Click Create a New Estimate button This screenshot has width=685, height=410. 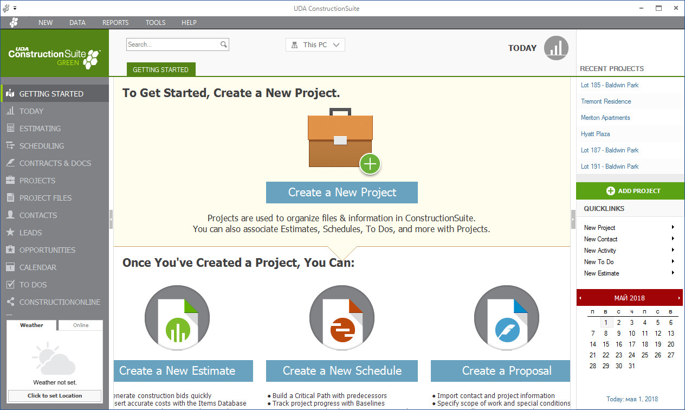pyautogui.click(x=183, y=371)
